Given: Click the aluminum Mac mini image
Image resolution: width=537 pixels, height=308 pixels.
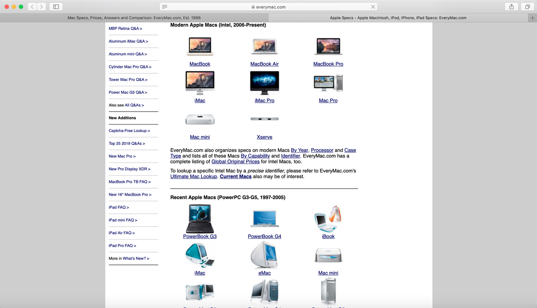Looking at the screenshot, I should [x=200, y=119].
